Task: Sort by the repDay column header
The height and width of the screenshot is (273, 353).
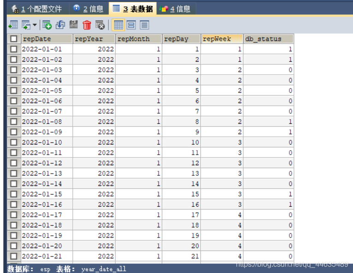Action: (x=181, y=39)
